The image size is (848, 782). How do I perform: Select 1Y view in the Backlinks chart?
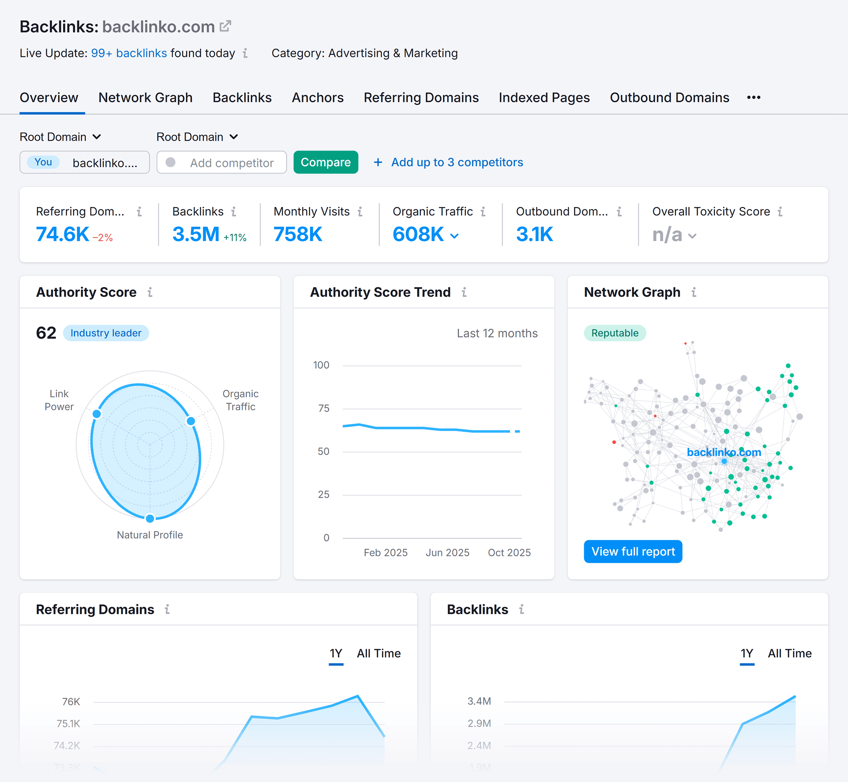747,653
